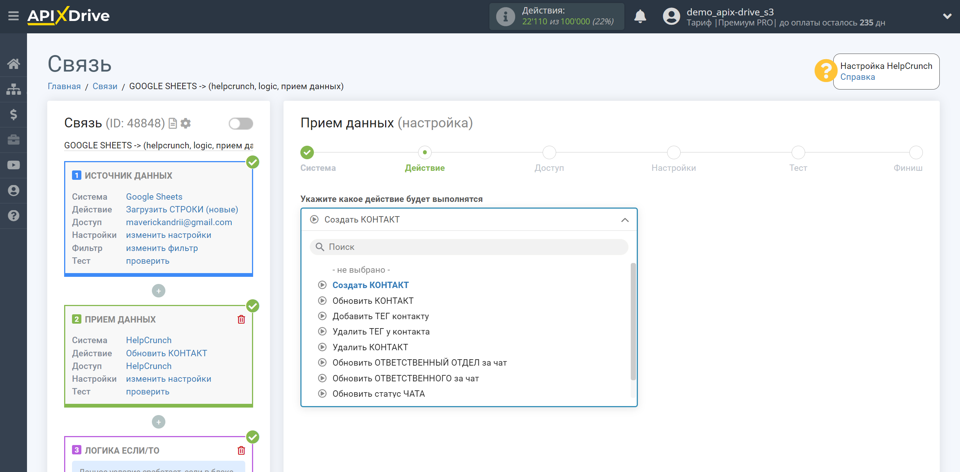
Task: Add block with plus below receive block
Action: click(159, 422)
